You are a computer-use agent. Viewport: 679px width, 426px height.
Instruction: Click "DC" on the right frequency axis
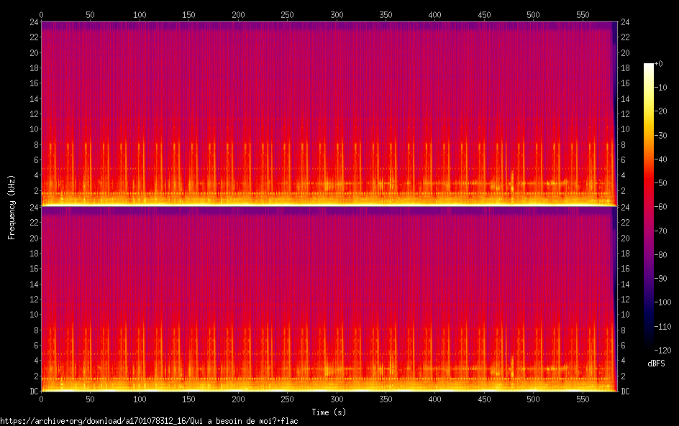625,392
